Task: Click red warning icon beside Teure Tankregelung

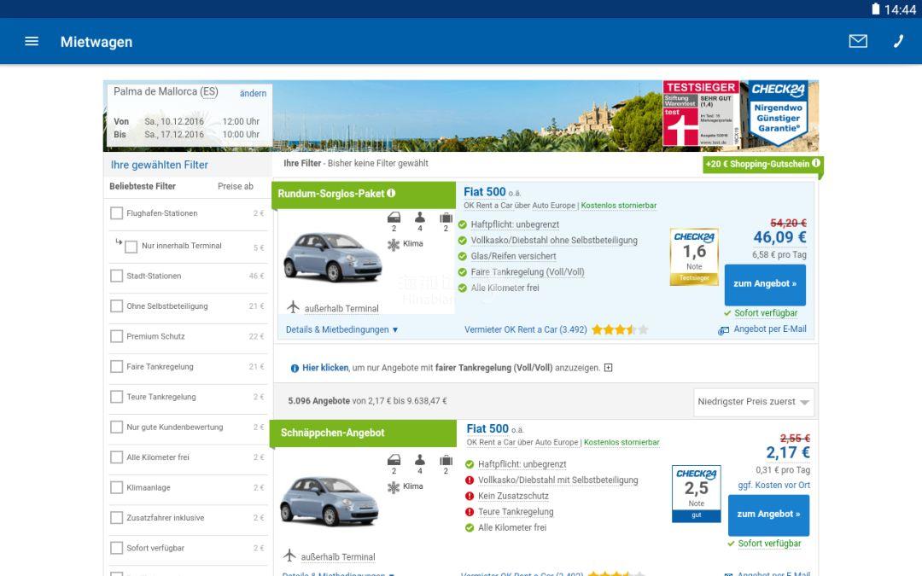Action: pos(470,512)
